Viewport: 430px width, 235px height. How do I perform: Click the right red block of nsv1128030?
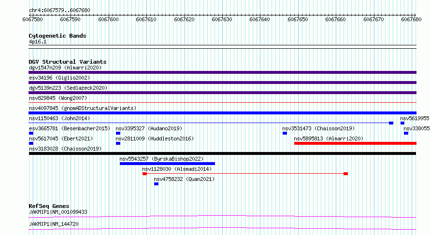pos(345,174)
